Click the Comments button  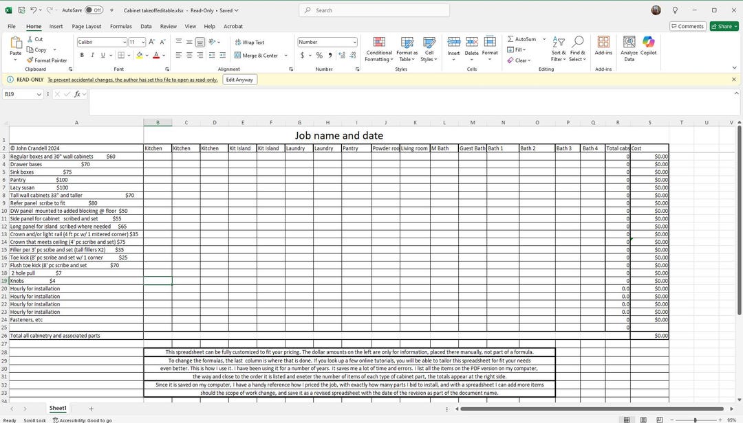pos(687,27)
